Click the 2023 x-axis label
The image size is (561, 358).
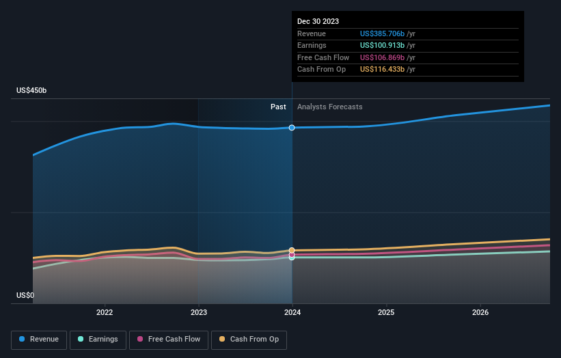199,312
